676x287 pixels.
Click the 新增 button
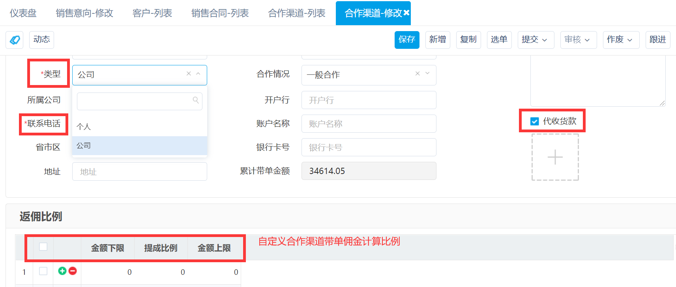(x=438, y=40)
